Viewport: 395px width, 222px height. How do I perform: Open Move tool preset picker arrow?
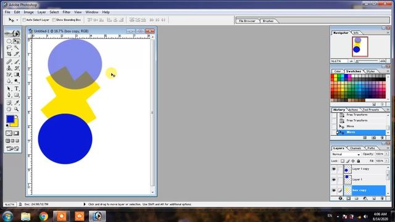[x=17, y=20]
